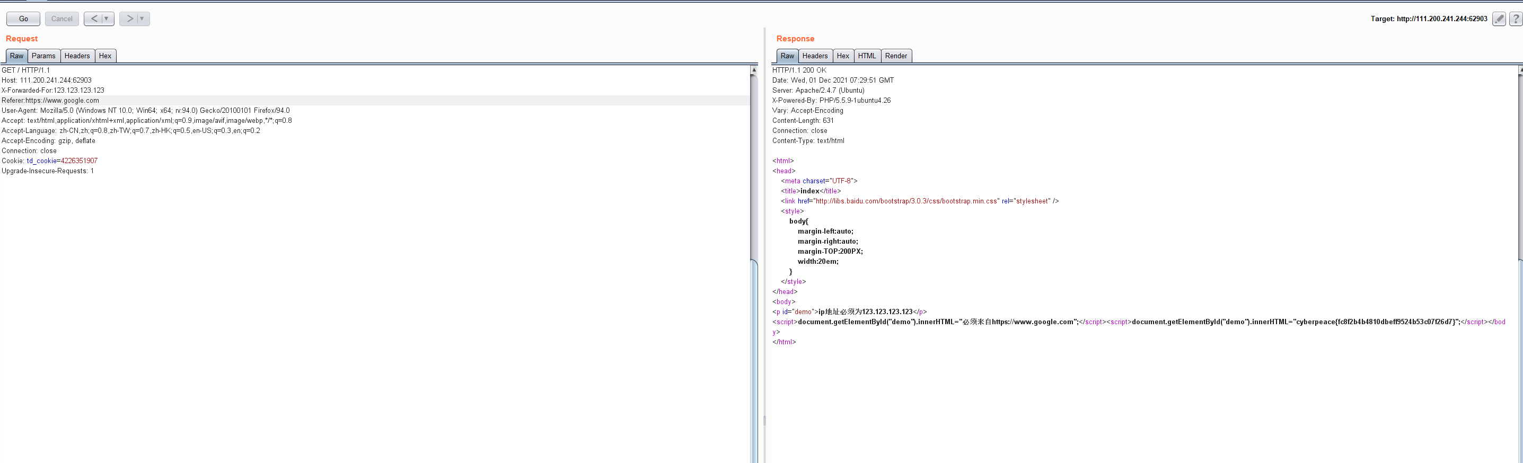Go forward to next request with > arrow
This screenshot has height=463, width=1523.
[x=129, y=19]
